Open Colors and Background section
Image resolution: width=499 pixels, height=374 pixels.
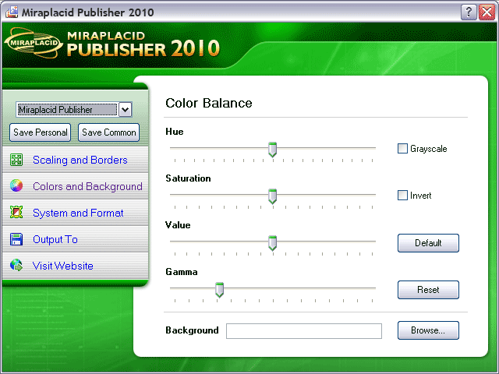coord(87,186)
